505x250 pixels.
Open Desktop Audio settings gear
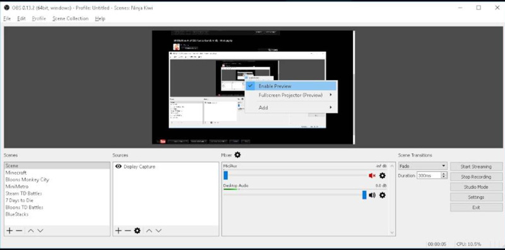click(383, 195)
